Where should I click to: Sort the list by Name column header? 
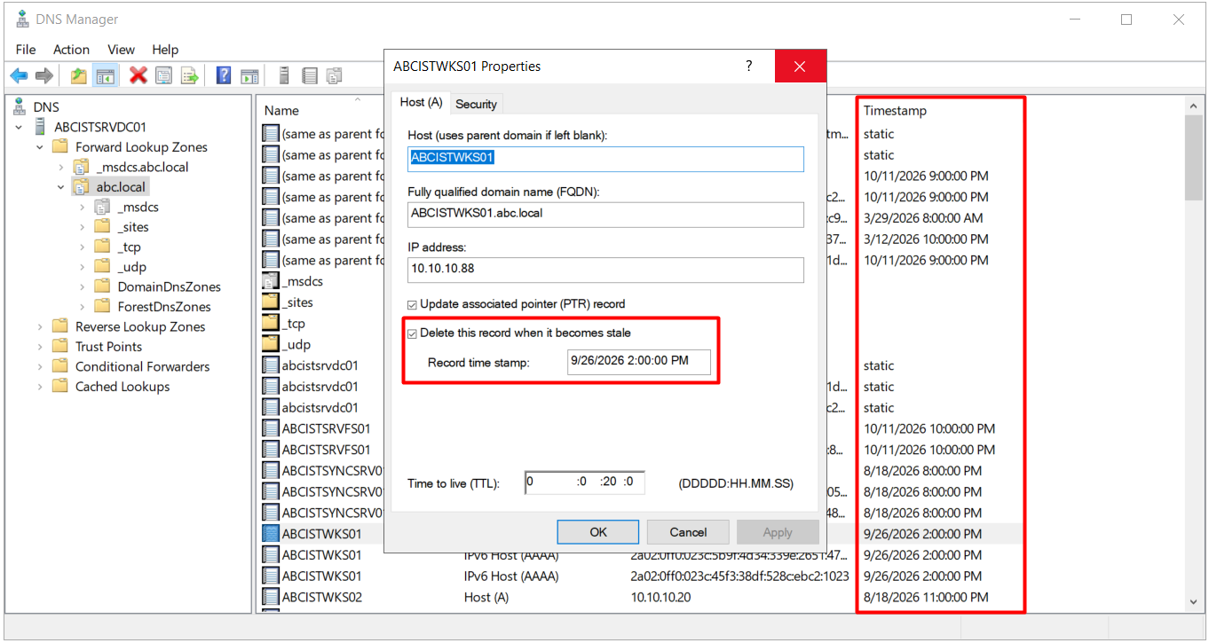click(281, 111)
